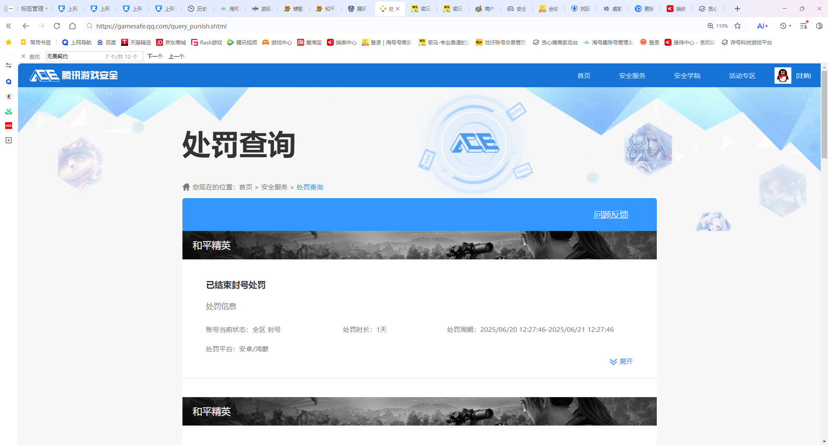This screenshot has height=445, width=828.
Task: Open the Xiaohongshu icon in left sidebar
Action: tap(8, 125)
